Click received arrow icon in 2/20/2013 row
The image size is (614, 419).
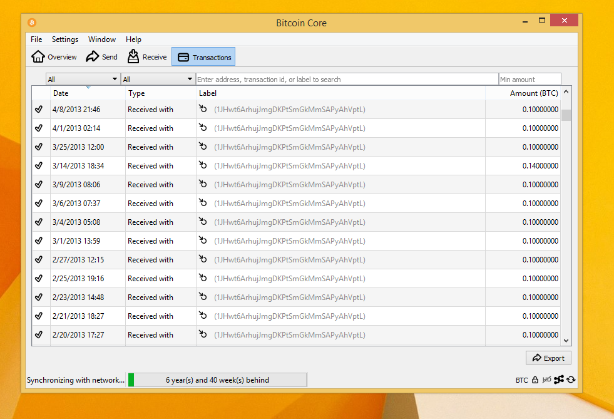coord(202,334)
